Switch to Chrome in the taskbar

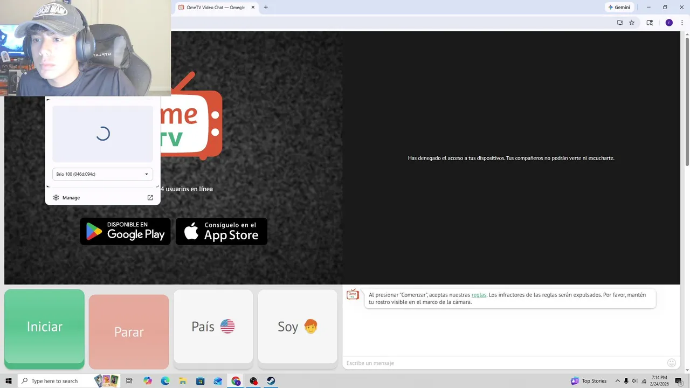coord(236,381)
